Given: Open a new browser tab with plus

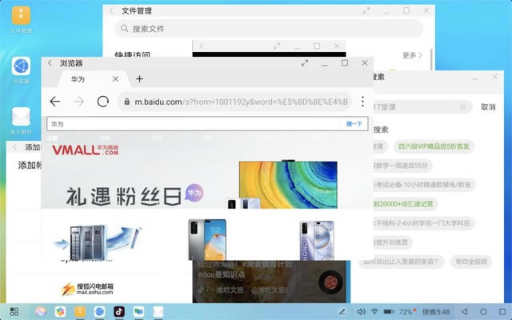Looking at the screenshot, I should click(139, 79).
